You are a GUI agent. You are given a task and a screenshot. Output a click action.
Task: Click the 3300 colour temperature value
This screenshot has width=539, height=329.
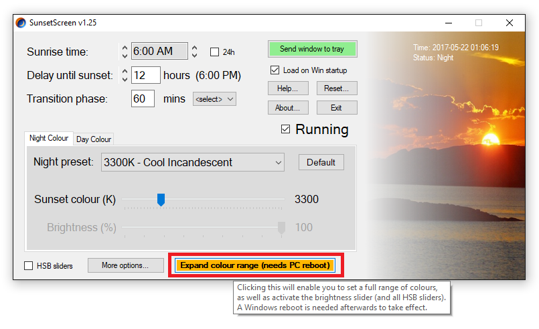[x=307, y=199]
